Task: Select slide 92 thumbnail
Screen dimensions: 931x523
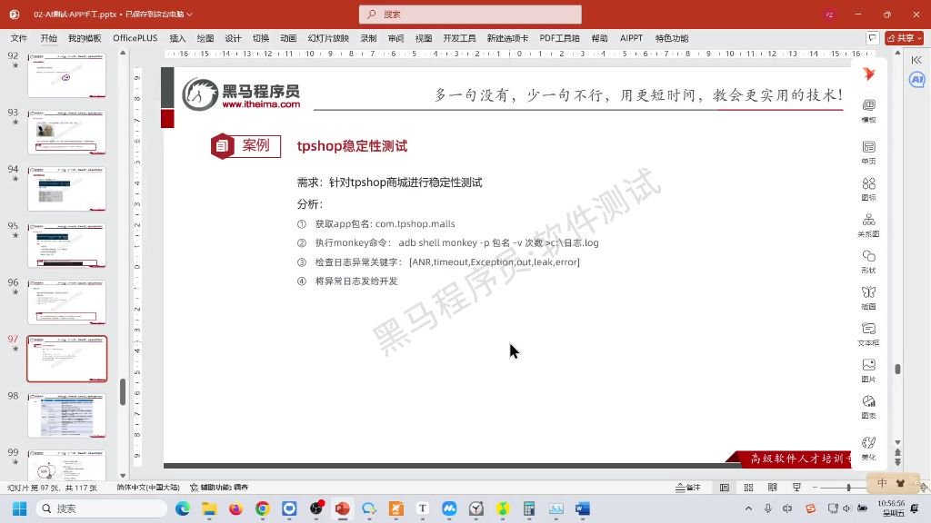Action: click(66, 75)
